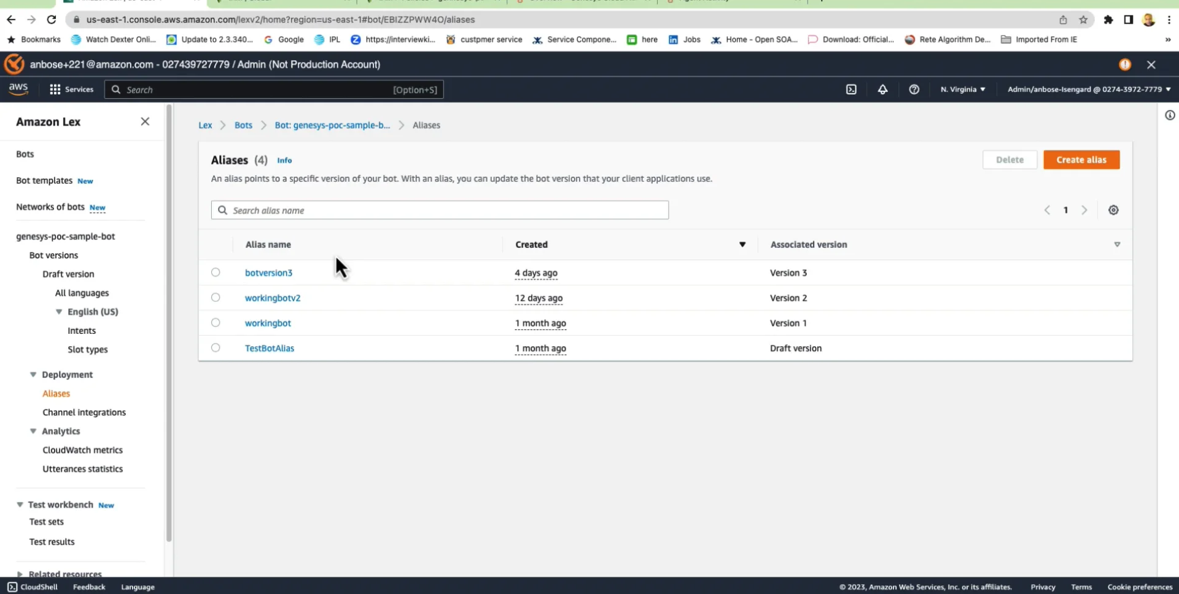Viewport: 1179px width, 594px height.
Task: Collapse the Deployment section in the sidebar
Action: (33, 374)
